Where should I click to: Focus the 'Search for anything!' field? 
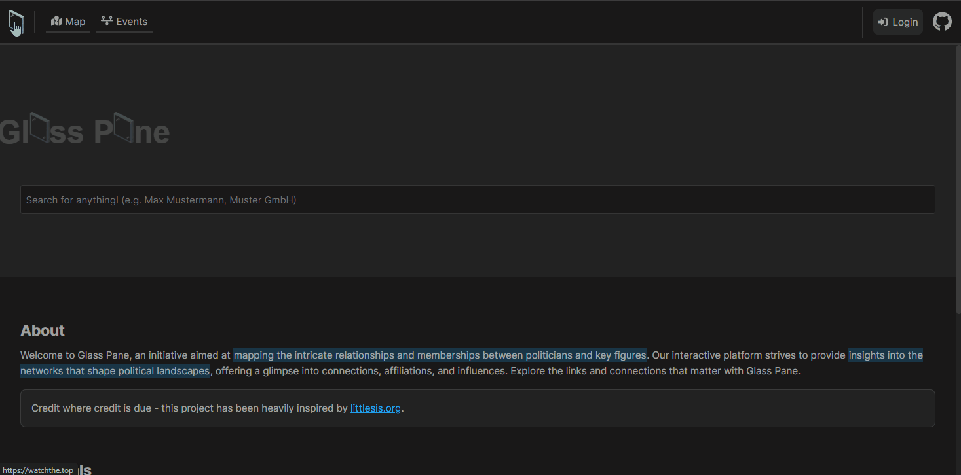[477, 200]
